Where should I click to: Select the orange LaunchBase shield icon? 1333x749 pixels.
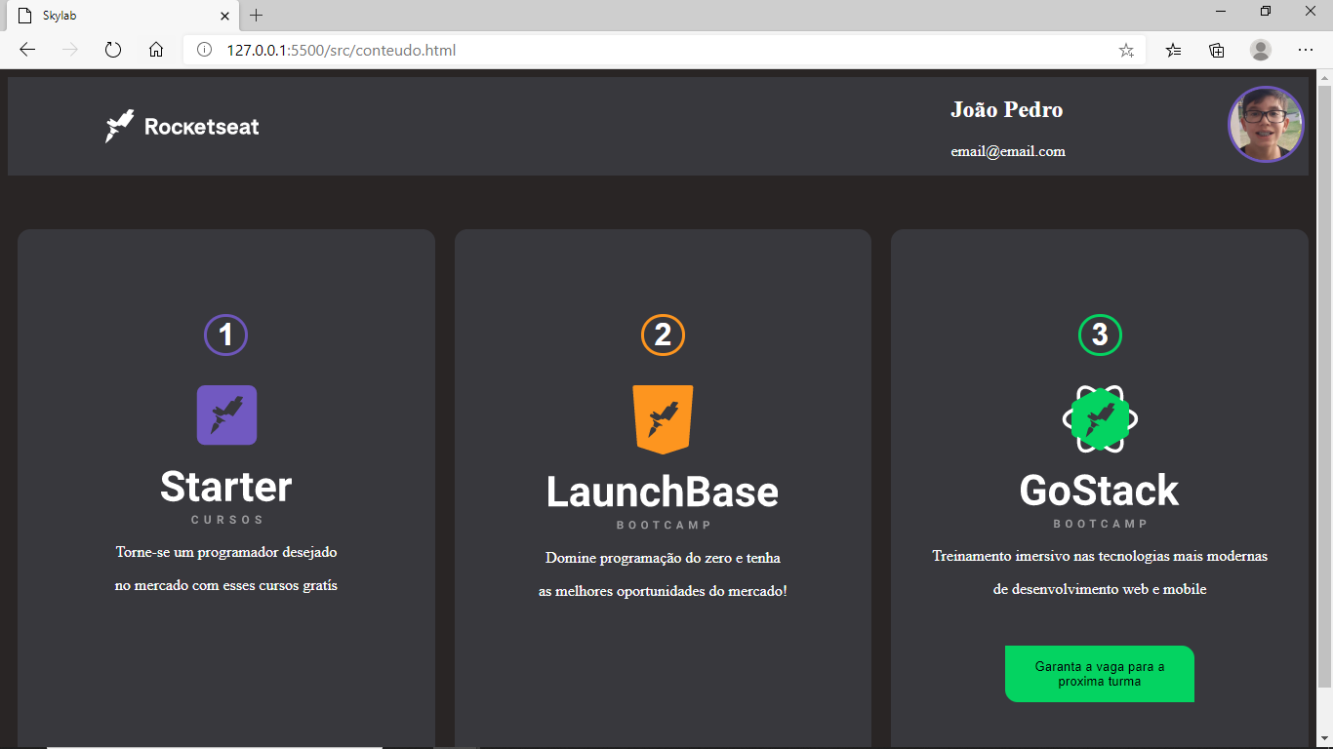coord(663,419)
